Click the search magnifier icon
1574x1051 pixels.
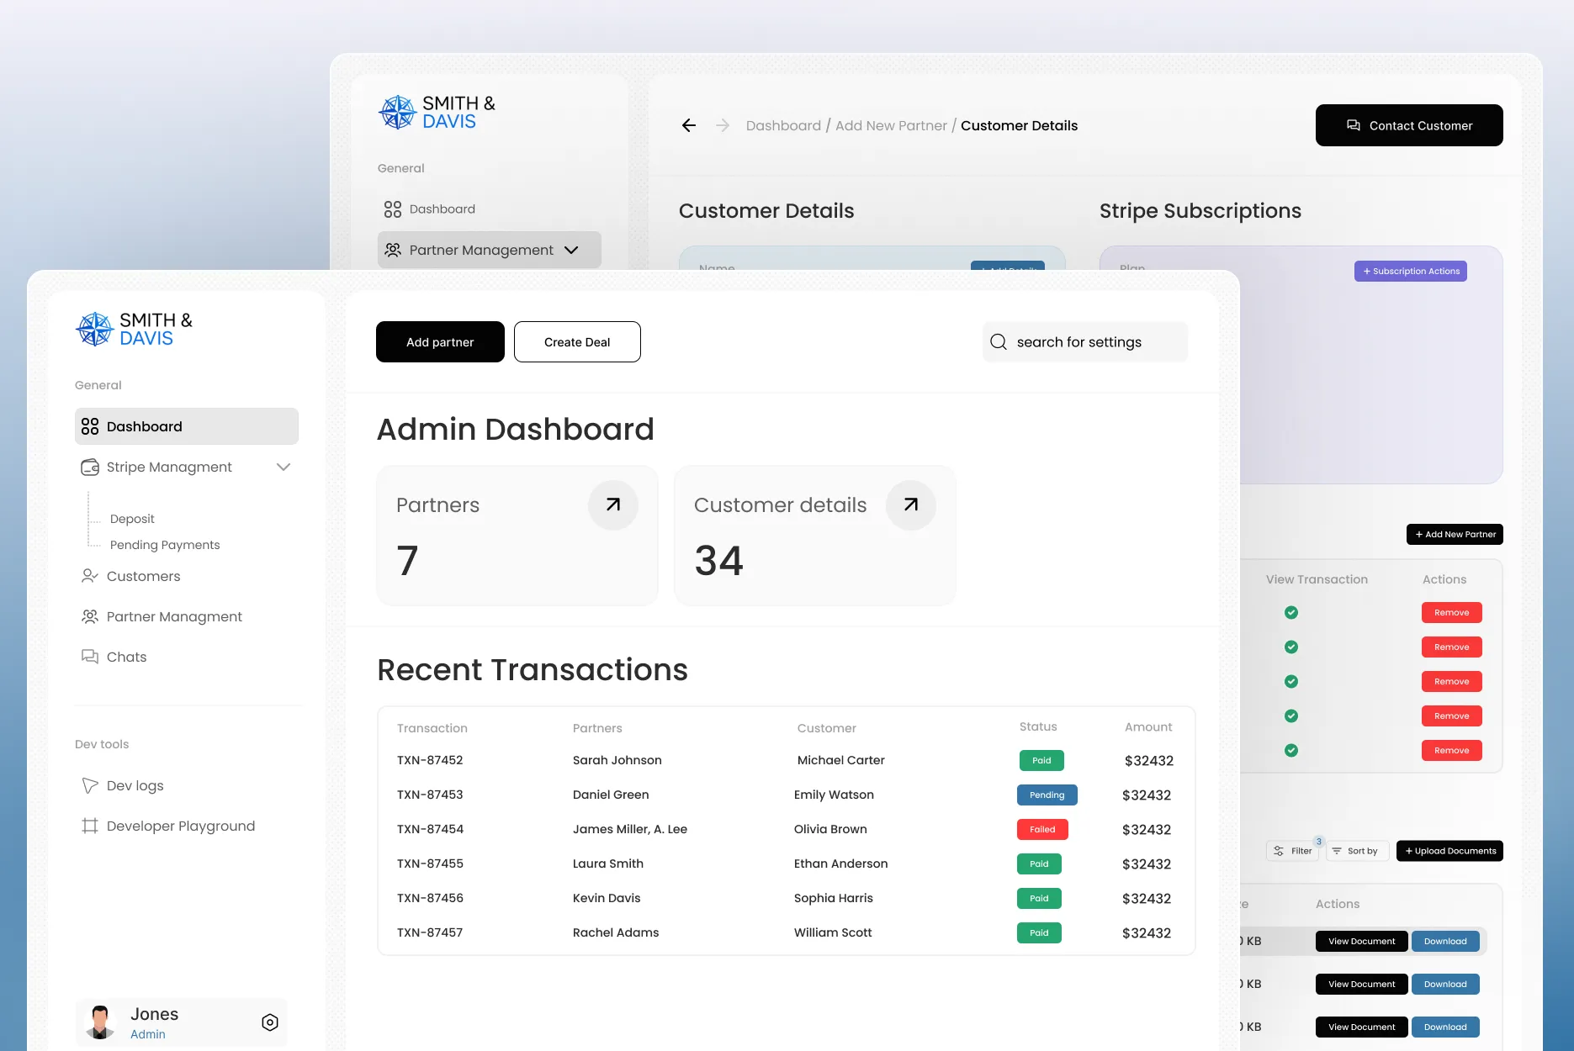[999, 342]
